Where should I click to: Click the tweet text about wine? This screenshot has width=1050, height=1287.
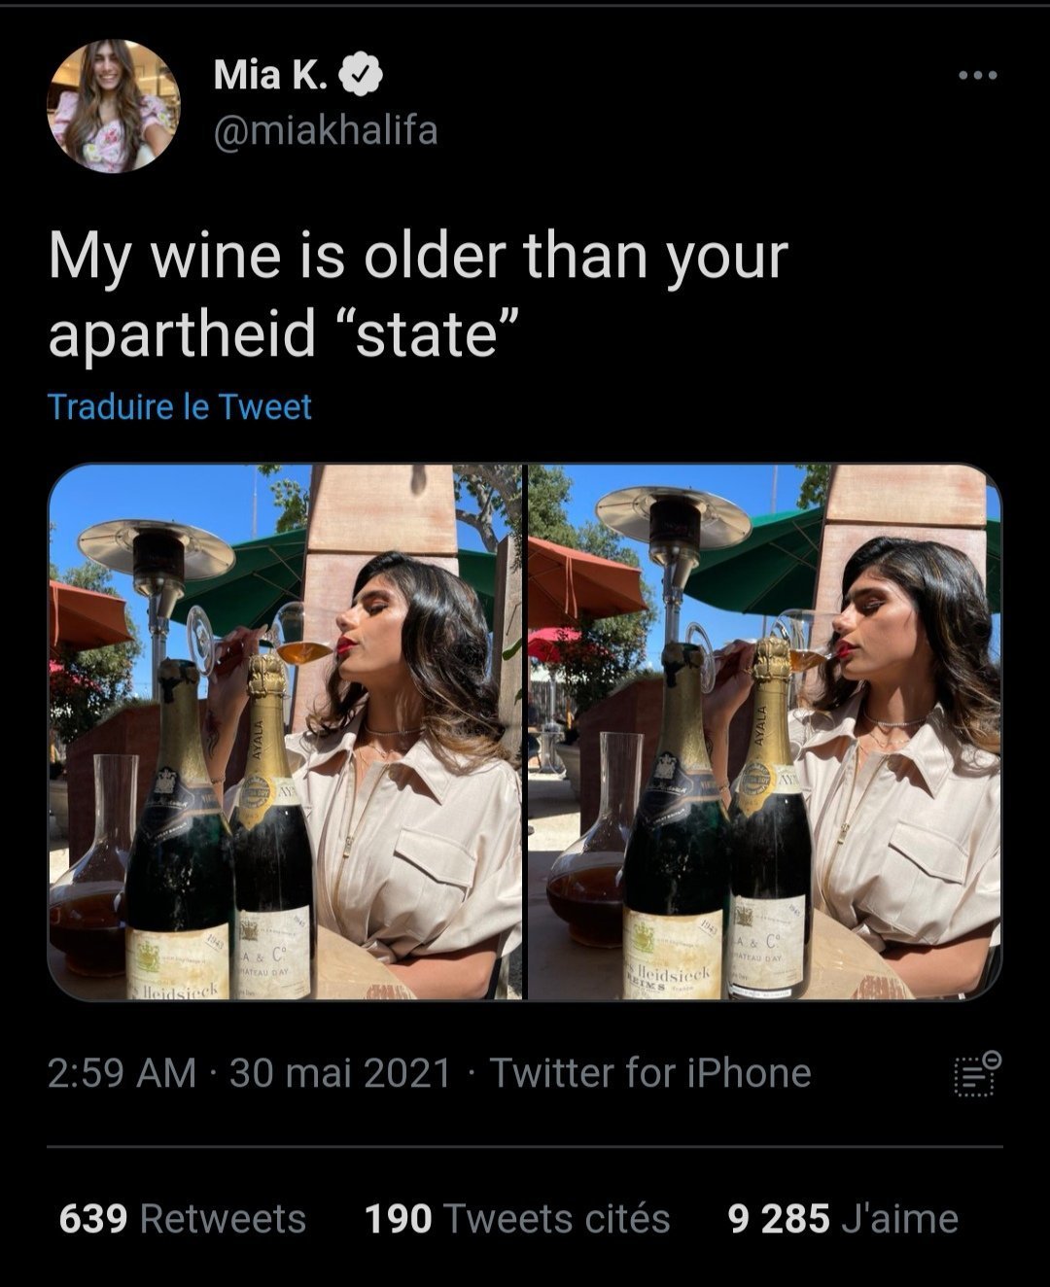click(x=418, y=295)
